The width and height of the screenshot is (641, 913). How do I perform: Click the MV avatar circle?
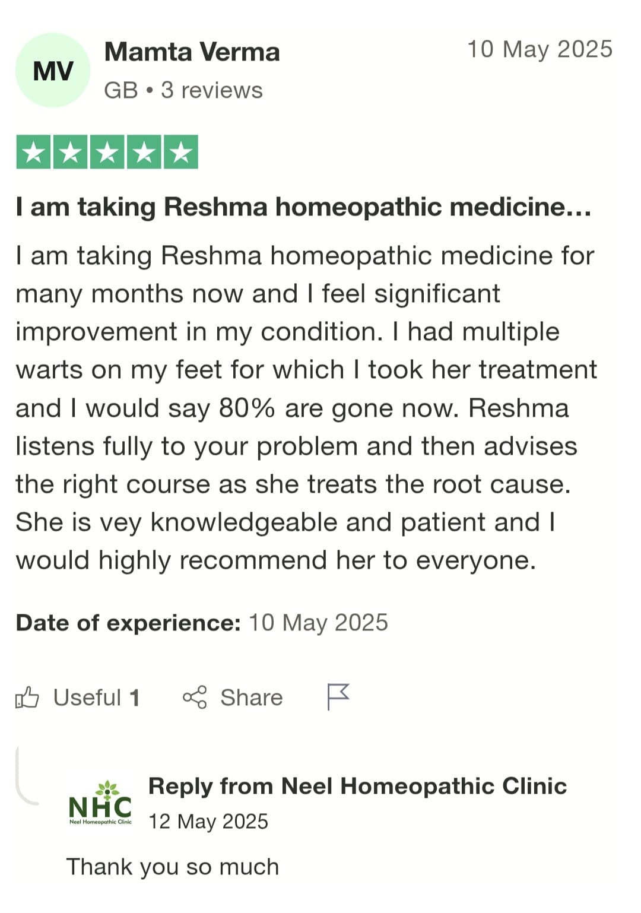(x=53, y=71)
